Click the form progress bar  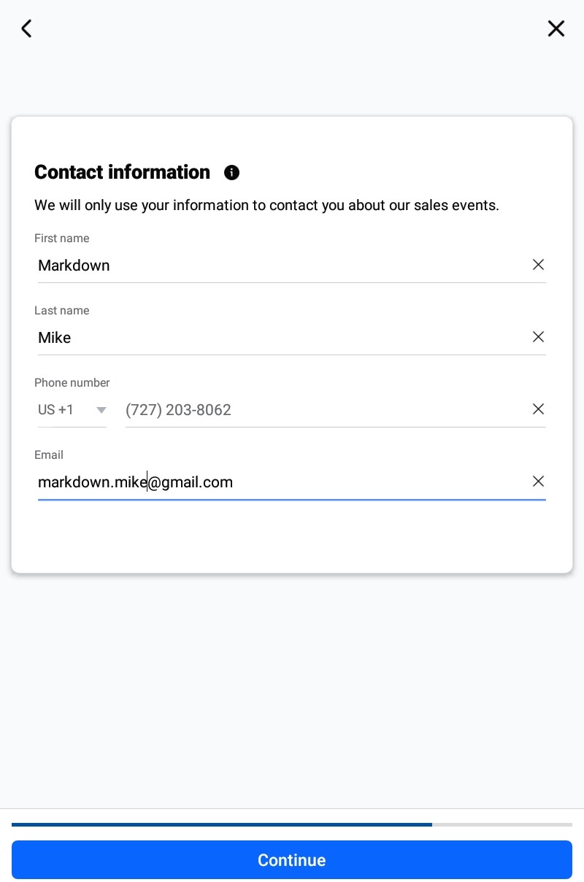click(292, 824)
